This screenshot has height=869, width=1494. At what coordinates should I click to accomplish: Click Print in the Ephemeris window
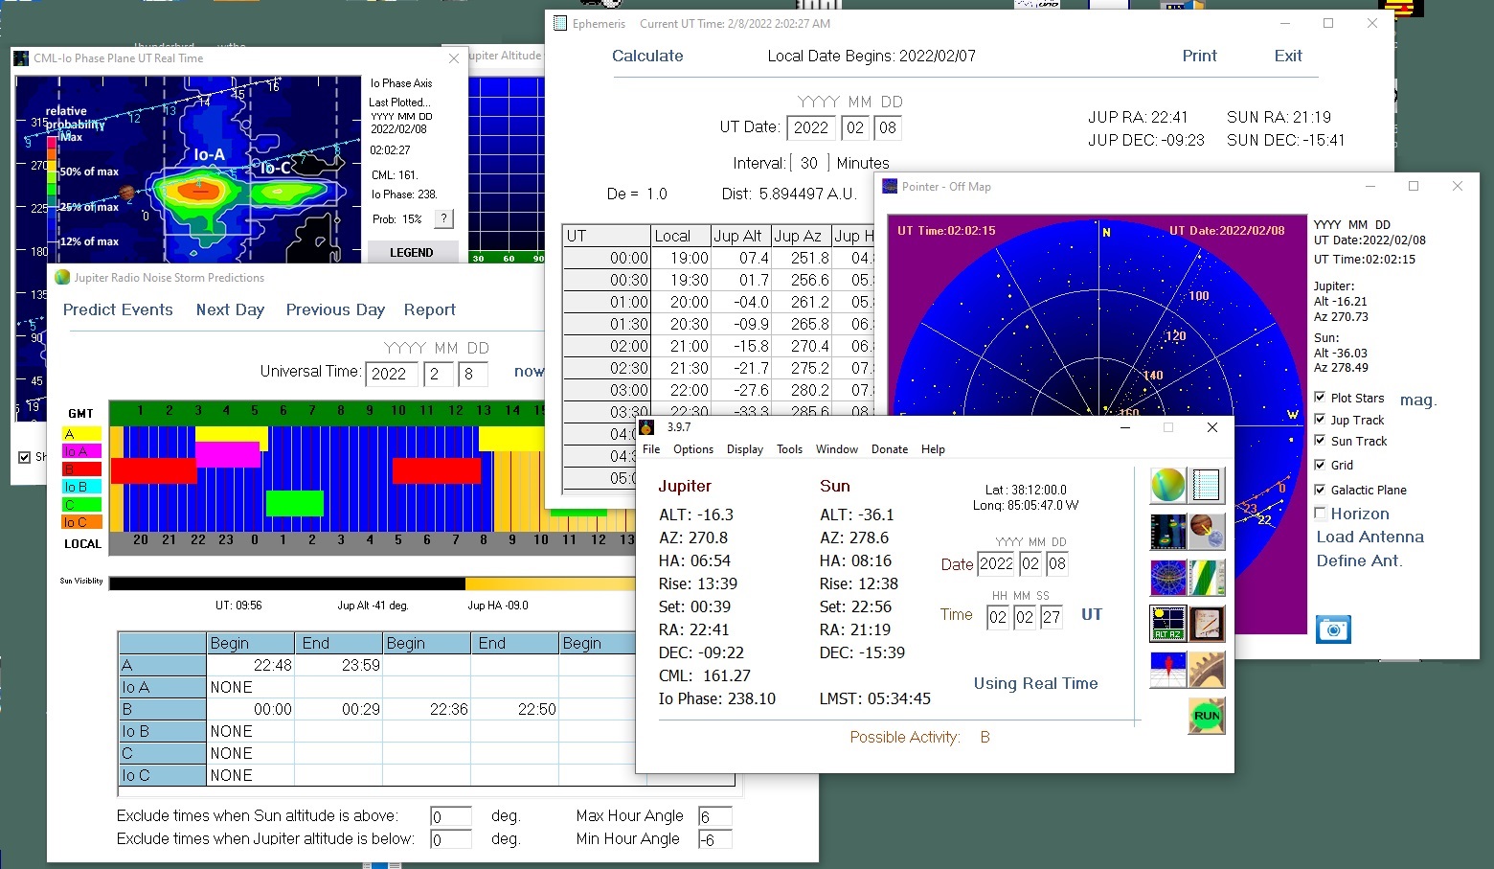click(x=1199, y=56)
